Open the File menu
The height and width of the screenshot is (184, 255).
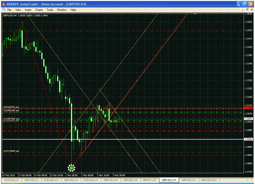(9, 10)
